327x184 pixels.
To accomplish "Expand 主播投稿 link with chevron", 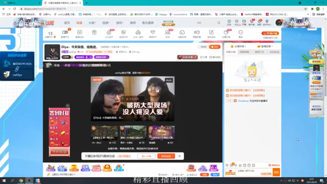I will 238,46.
